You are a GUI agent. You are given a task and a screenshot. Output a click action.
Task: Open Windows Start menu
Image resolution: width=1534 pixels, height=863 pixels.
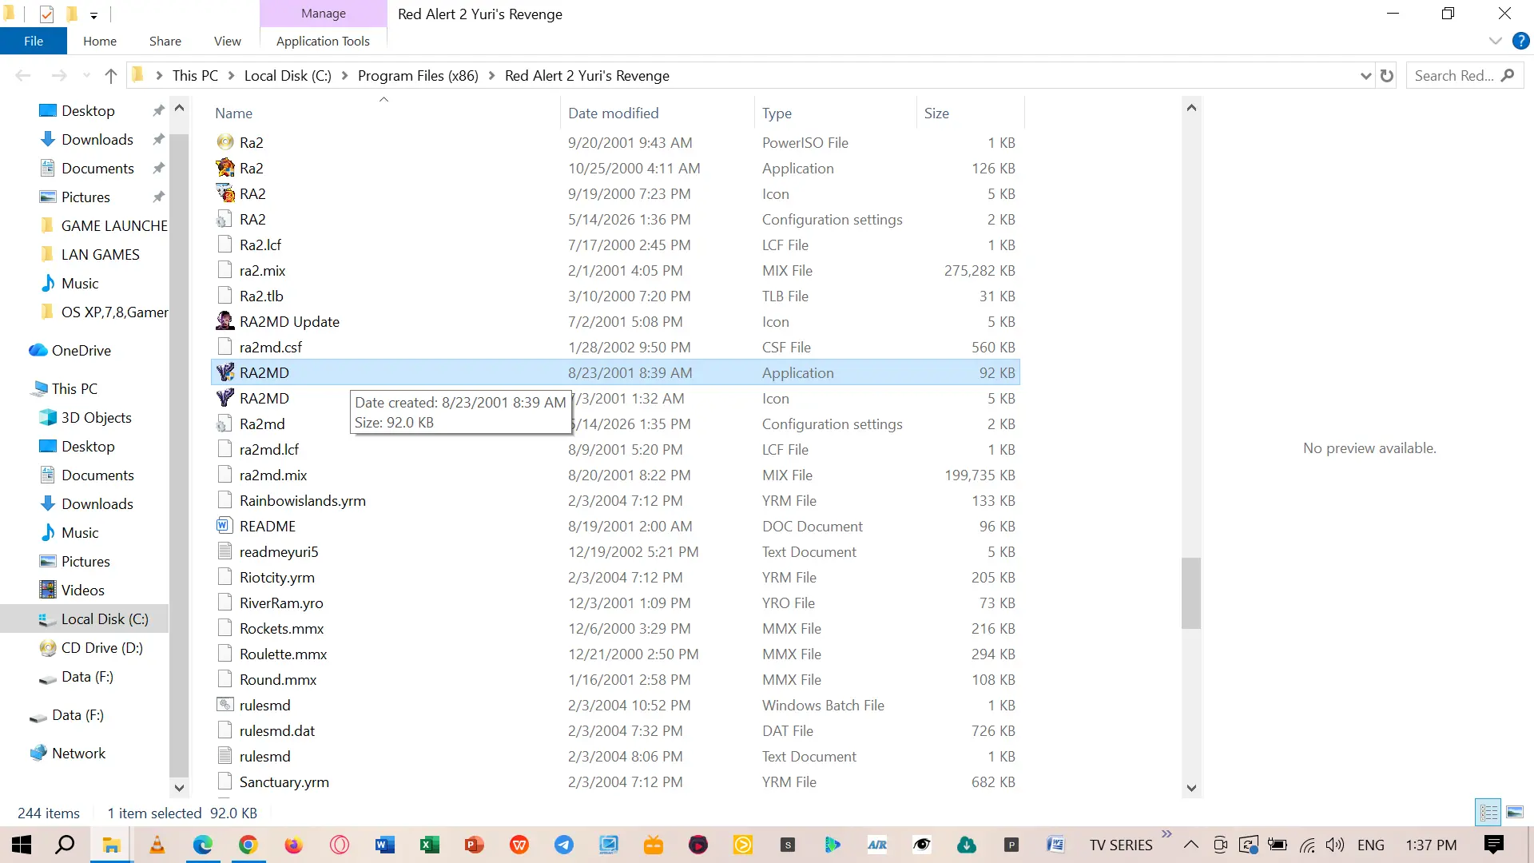[22, 845]
